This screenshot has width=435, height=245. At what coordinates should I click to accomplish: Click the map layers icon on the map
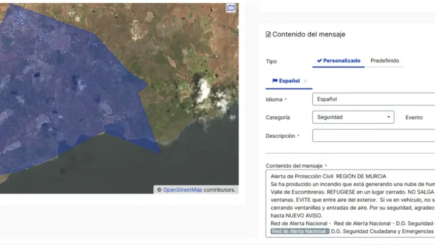(231, 8)
